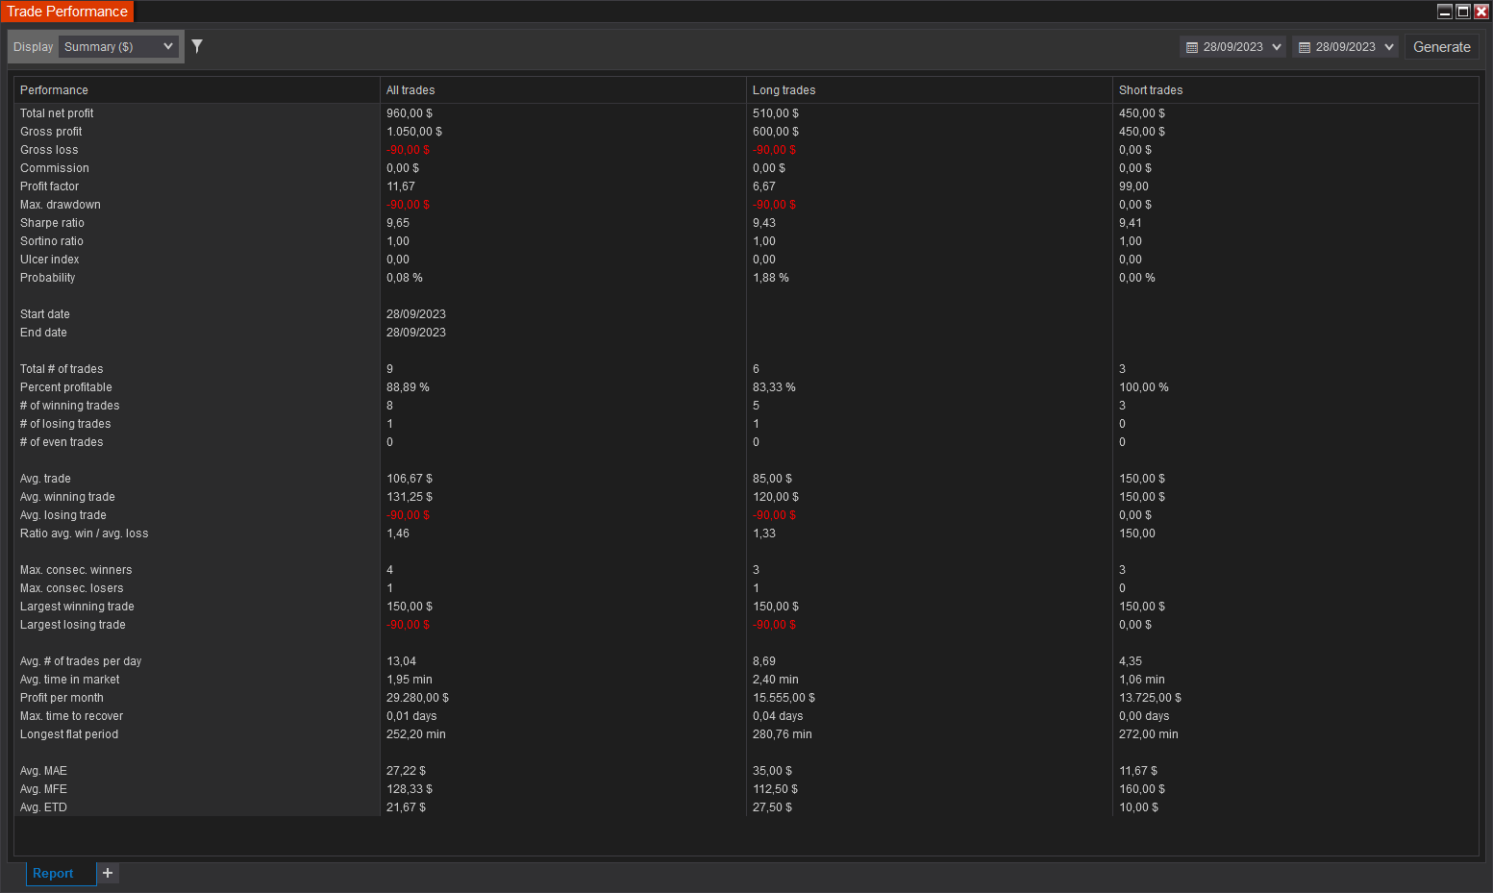This screenshot has width=1493, height=893.
Task: Open the end date picker dropdown
Action: click(1389, 47)
